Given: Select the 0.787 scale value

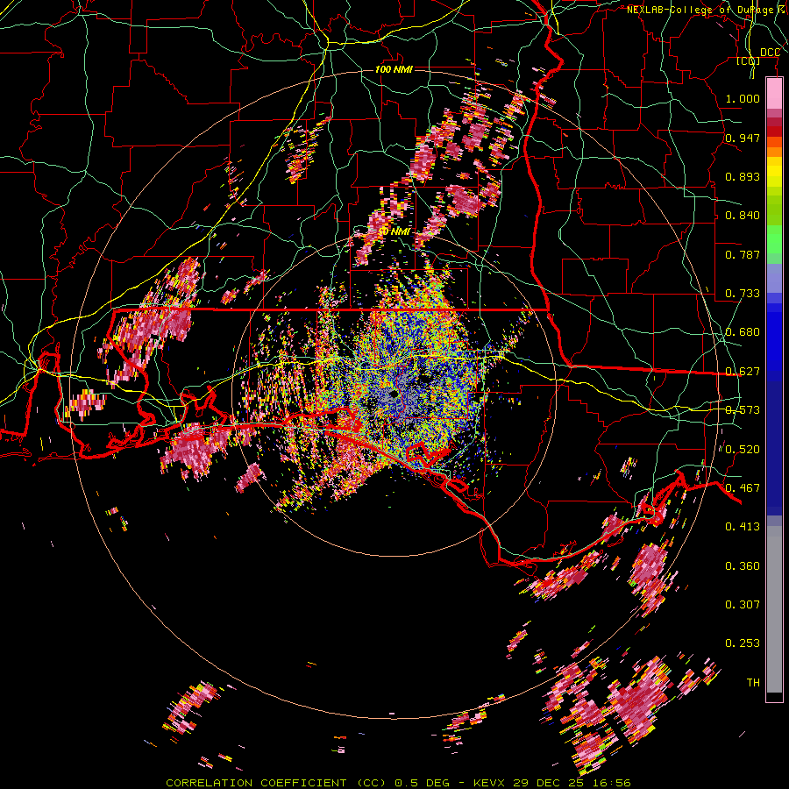Looking at the screenshot, I should click(x=743, y=254).
